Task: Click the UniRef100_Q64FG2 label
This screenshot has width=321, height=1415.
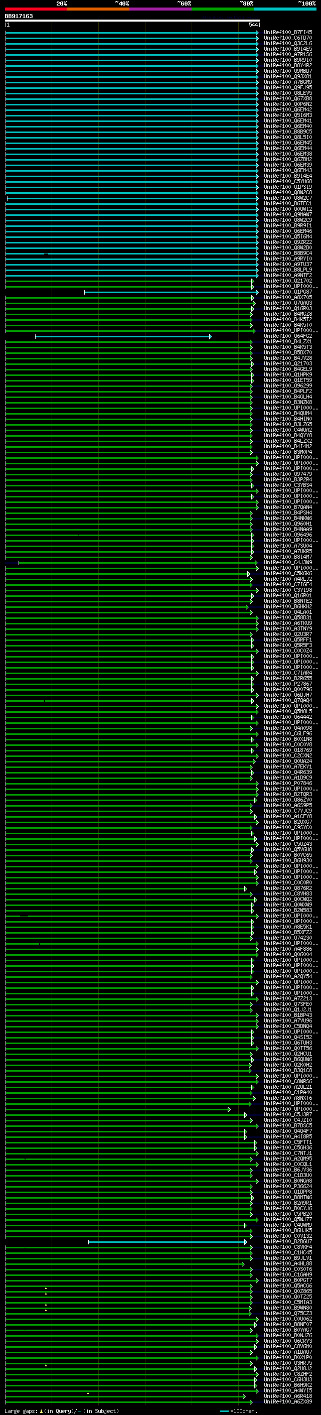Action: pyautogui.click(x=288, y=336)
